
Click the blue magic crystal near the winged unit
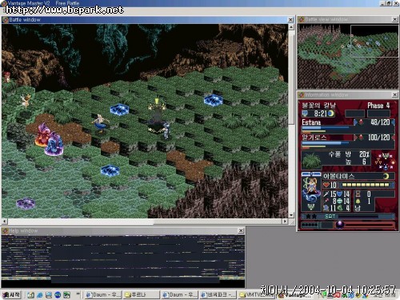click(x=120, y=110)
